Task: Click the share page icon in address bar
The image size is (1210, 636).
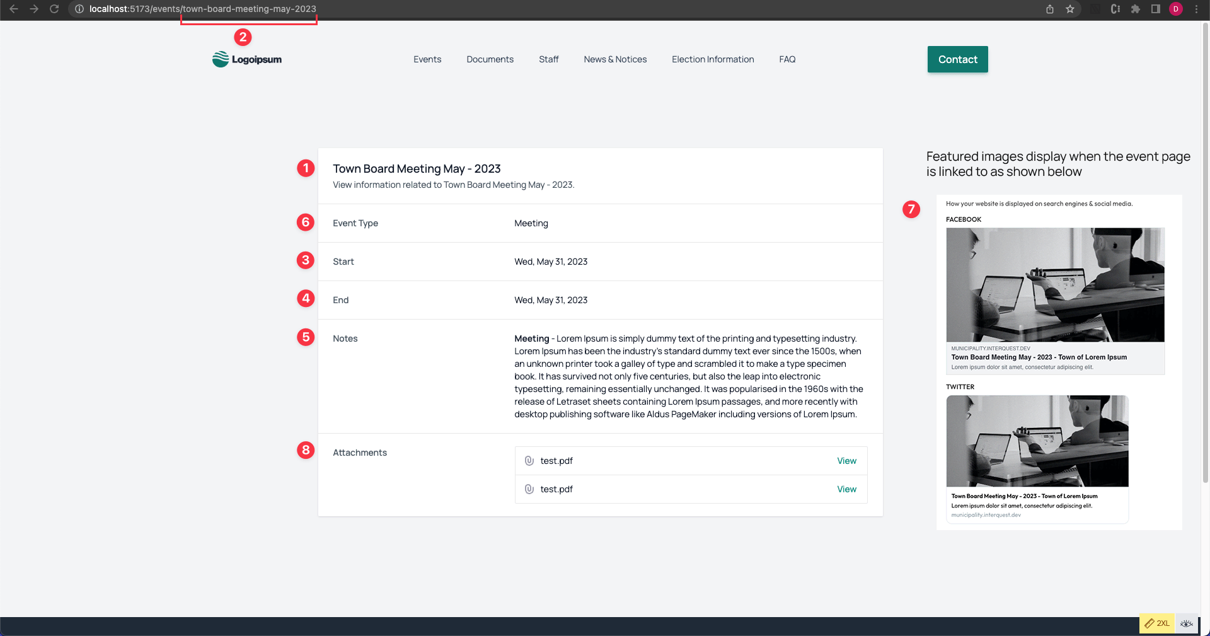Action: coord(1050,9)
